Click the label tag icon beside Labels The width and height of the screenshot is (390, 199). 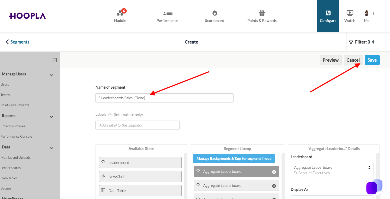(110, 115)
